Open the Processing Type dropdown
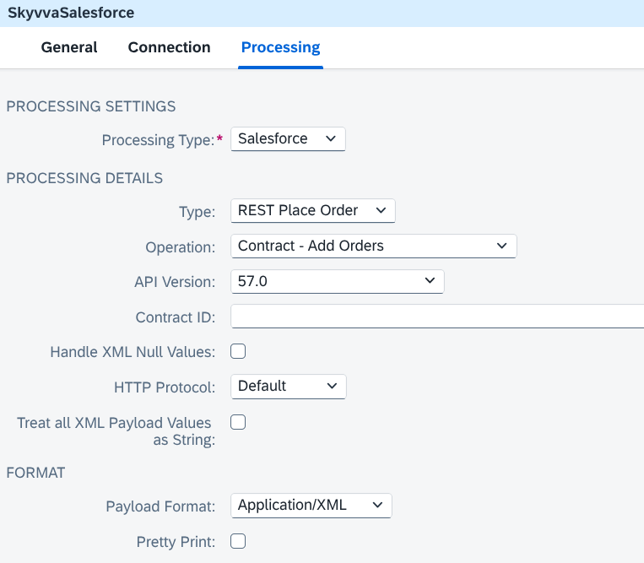The height and width of the screenshot is (563, 644). click(288, 138)
